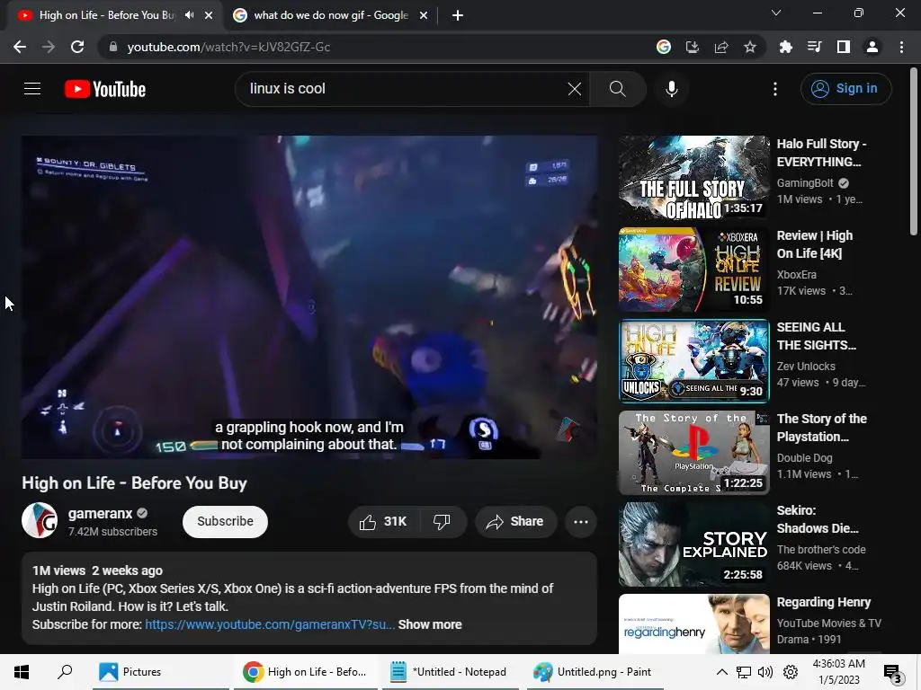The width and height of the screenshot is (921, 690).
Task: Open notification center icon
Action: (892, 673)
